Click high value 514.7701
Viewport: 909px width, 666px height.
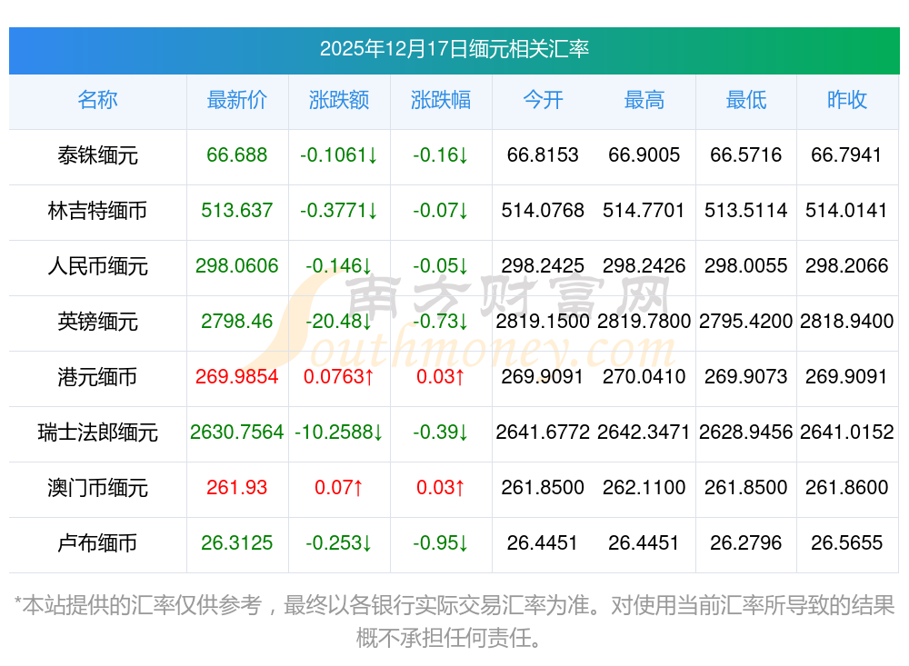(644, 210)
